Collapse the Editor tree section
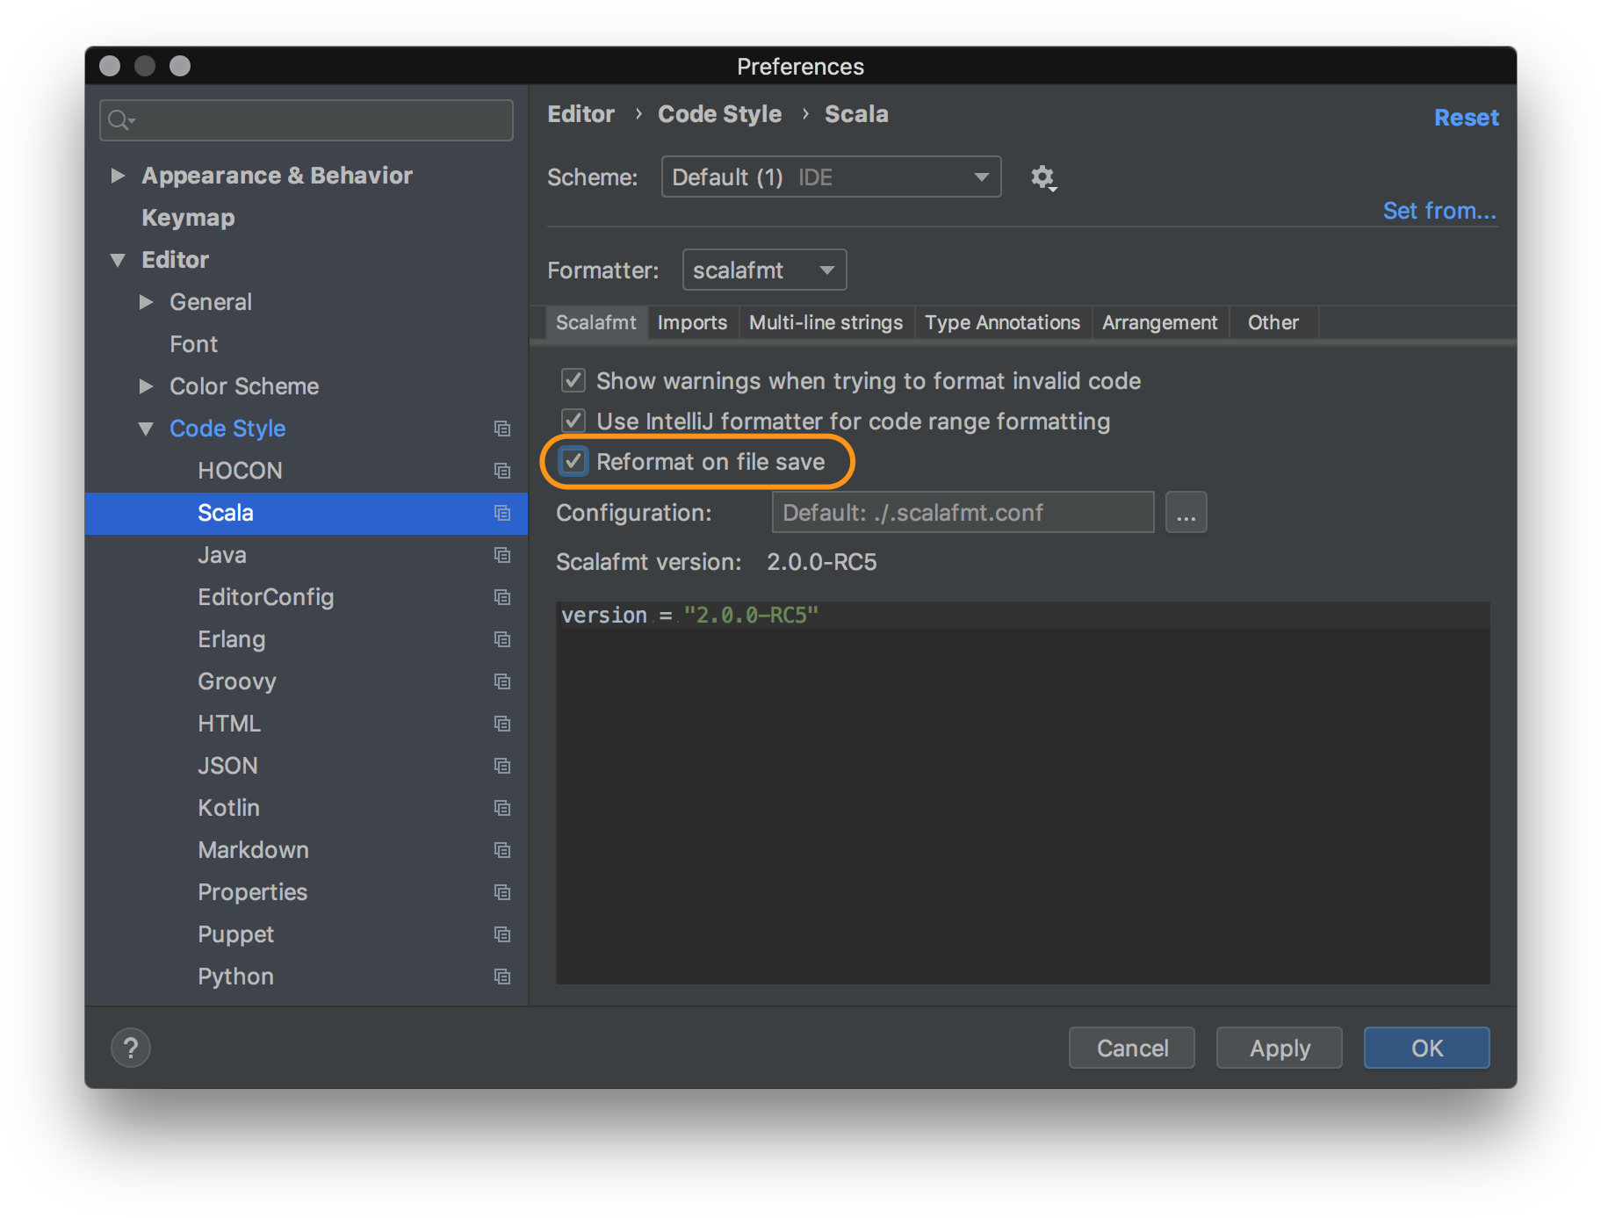Screen dimensions: 1601x1218 118,260
